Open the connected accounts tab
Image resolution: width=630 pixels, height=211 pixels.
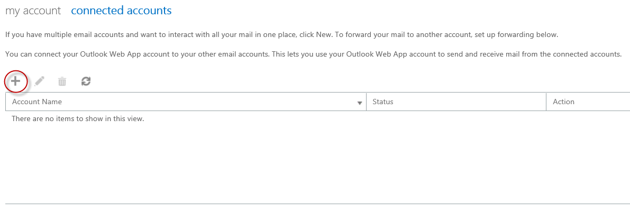pyautogui.click(x=121, y=11)
